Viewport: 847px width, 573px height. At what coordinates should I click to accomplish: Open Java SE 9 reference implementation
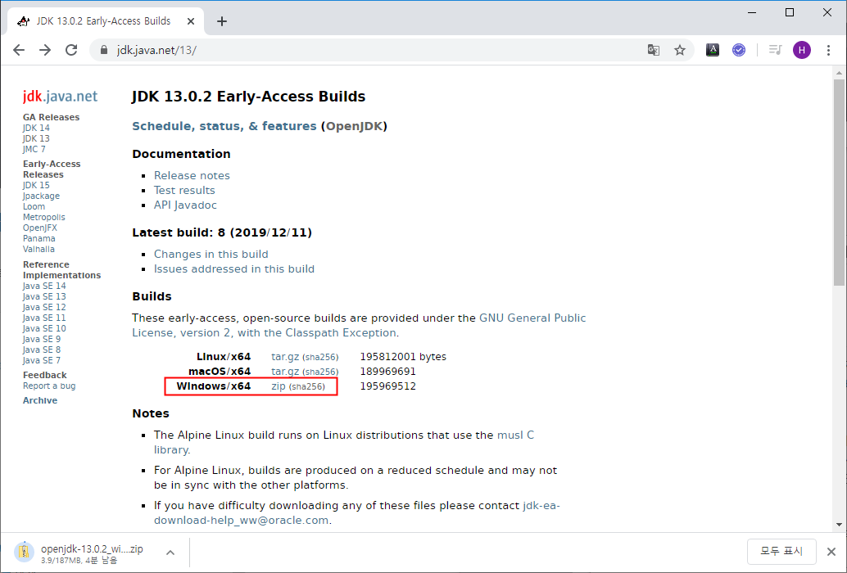point(42,340)
